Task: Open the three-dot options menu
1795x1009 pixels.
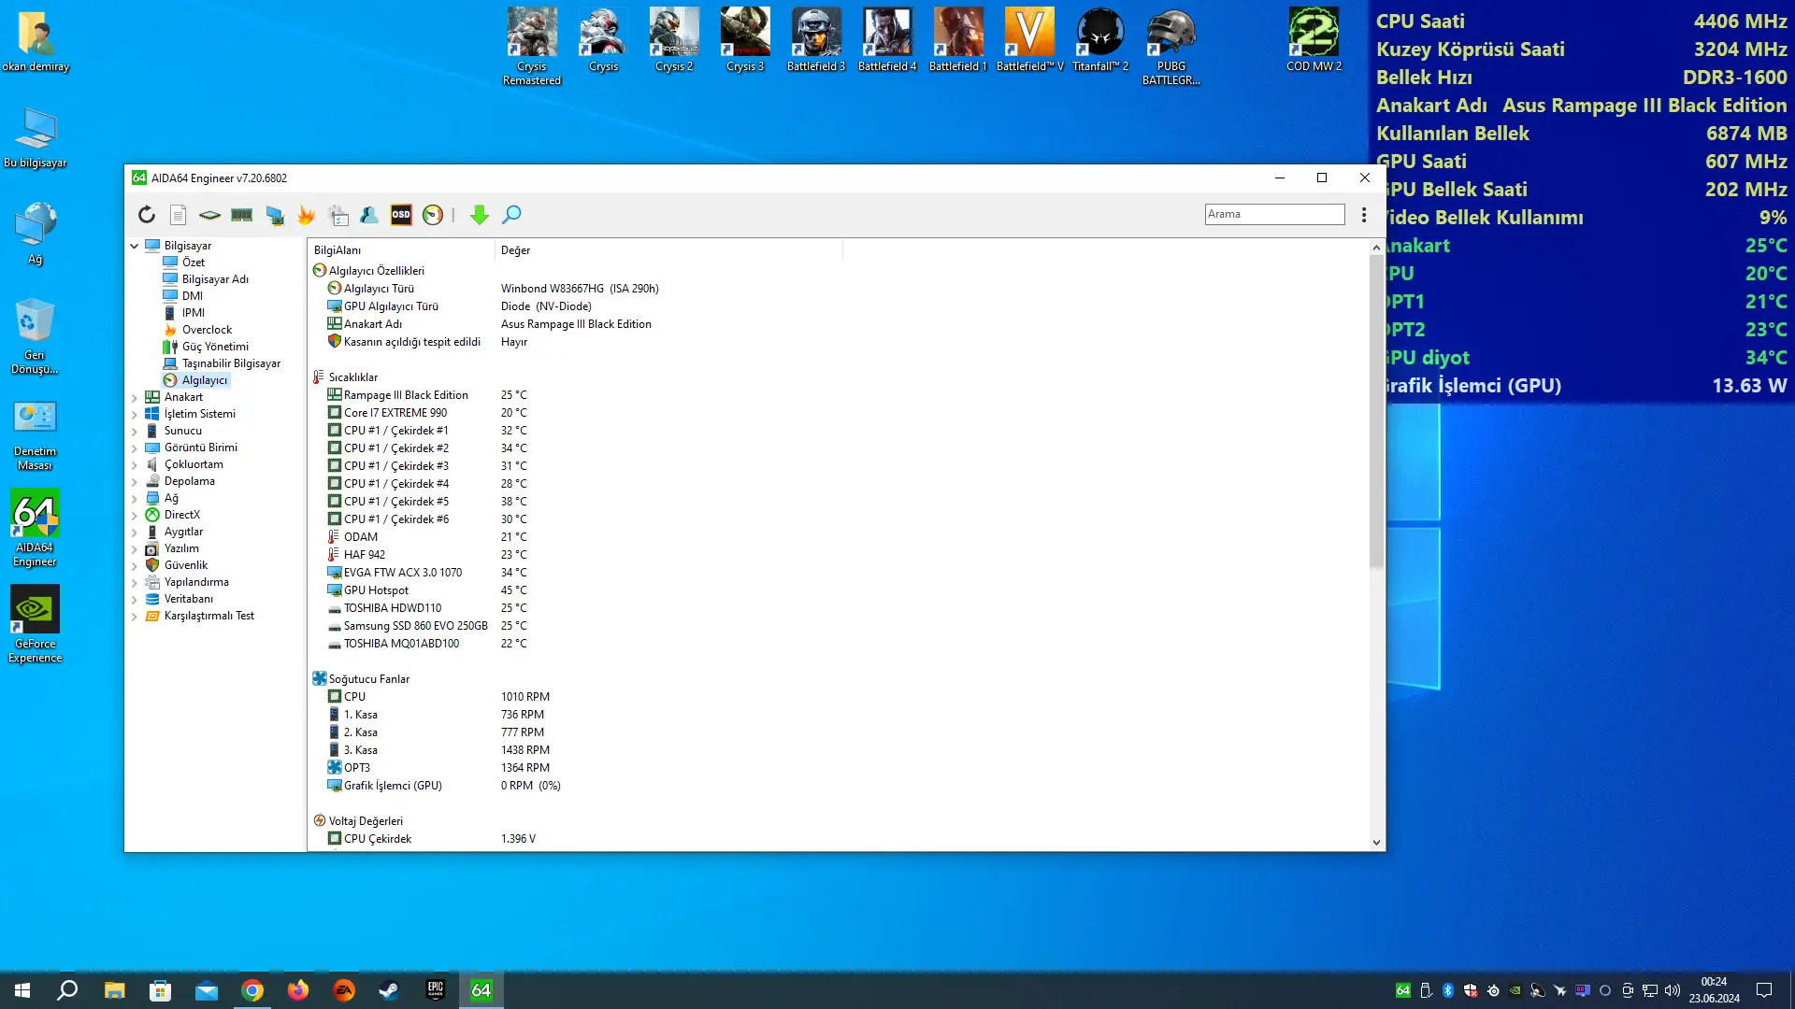Action: [x=1364, y=215]
